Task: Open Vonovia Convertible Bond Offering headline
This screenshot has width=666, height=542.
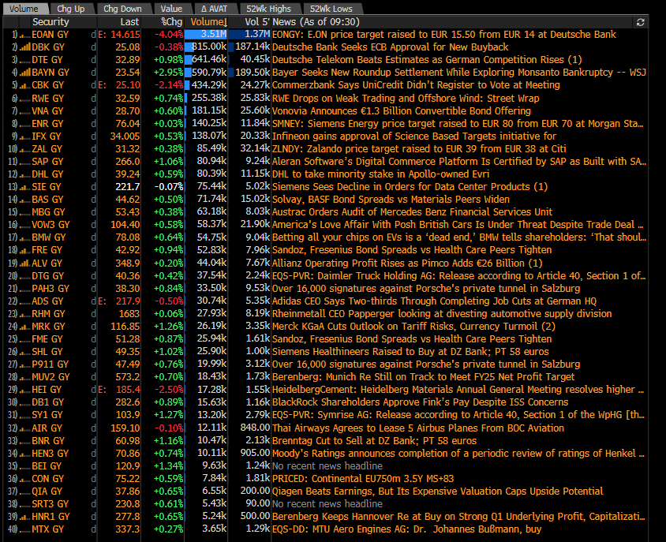Action: (x=402, y=111)
